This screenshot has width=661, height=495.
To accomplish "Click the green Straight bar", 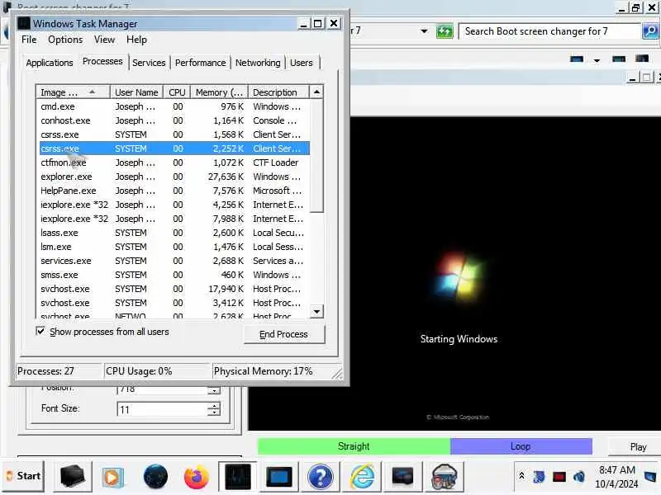I will (354, 446).
